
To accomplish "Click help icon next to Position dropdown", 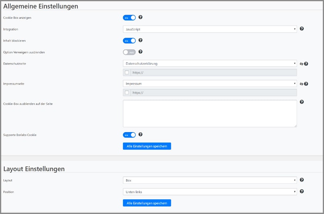I will tap(302, 191).
